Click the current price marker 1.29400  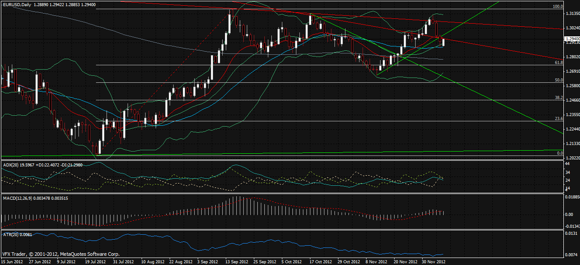(571, 39)
